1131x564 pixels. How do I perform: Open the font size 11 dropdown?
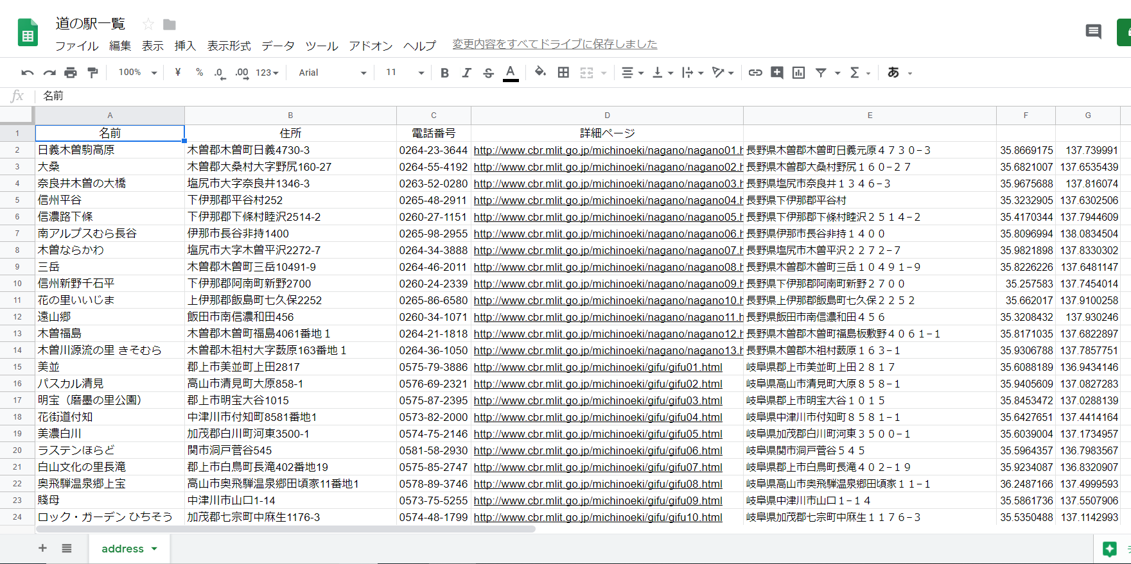(405, 73)
